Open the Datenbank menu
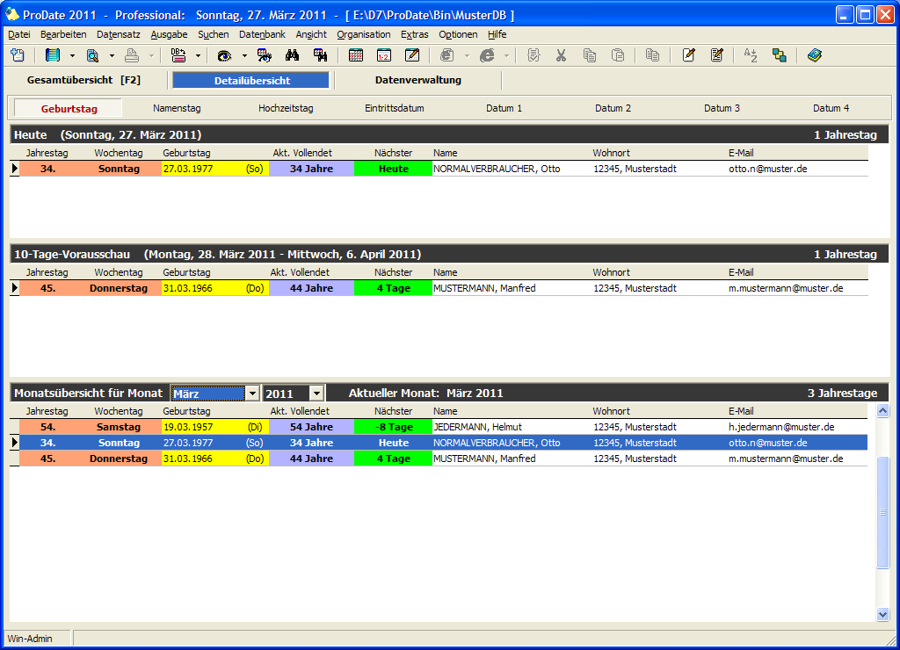The width and height of the screenshot is (900, 650). coord(262,34)
